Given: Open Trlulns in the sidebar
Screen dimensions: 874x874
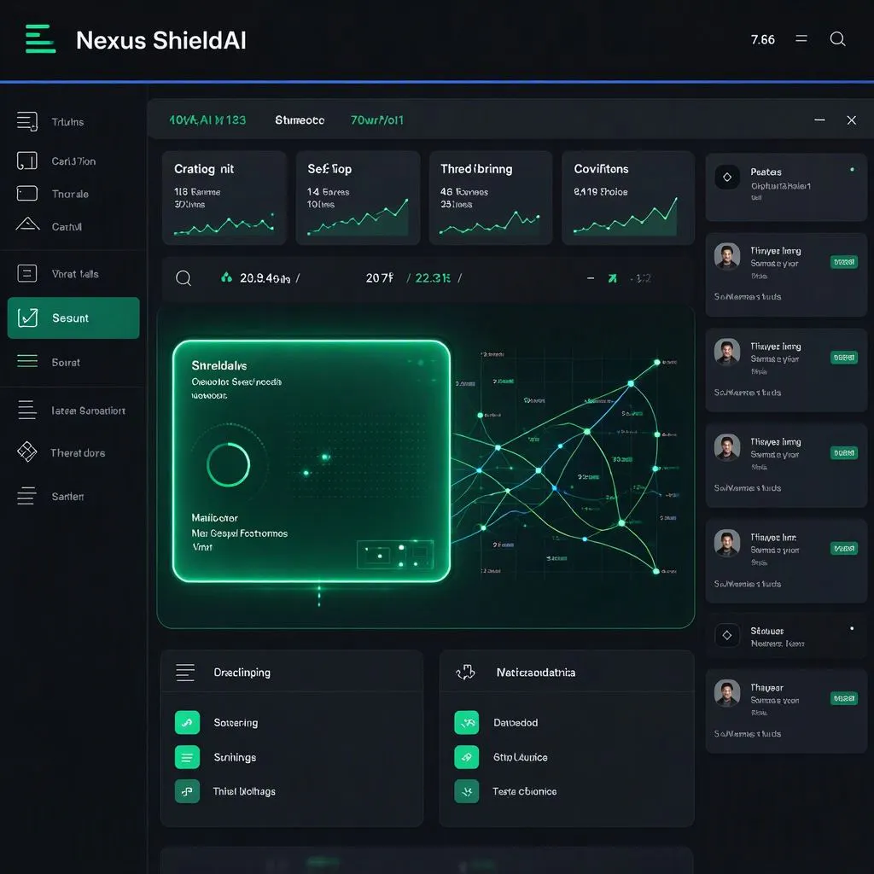Looking at the screenshot, I should pyautogui.click(x=67, y=121).
